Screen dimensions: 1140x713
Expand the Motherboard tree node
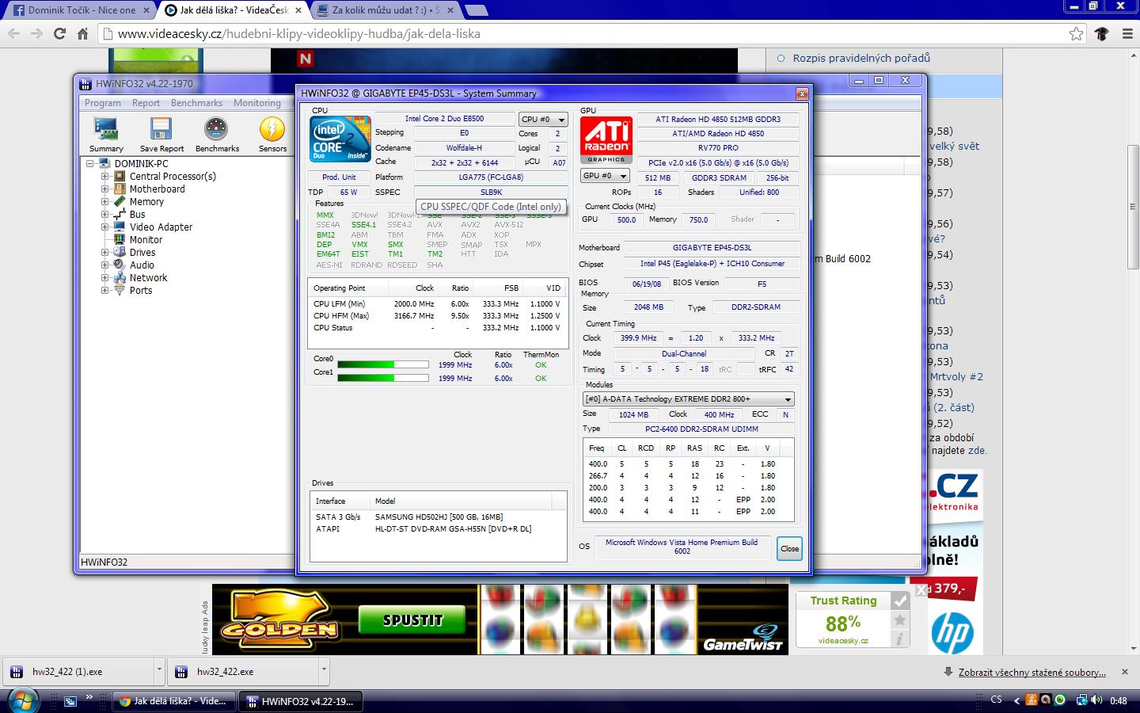pyautogui.click(x=104, y=189)
